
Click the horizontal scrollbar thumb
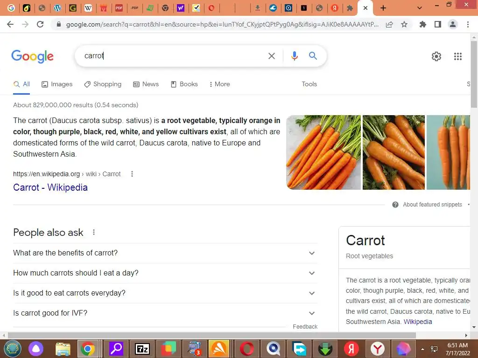pos(212,336)
